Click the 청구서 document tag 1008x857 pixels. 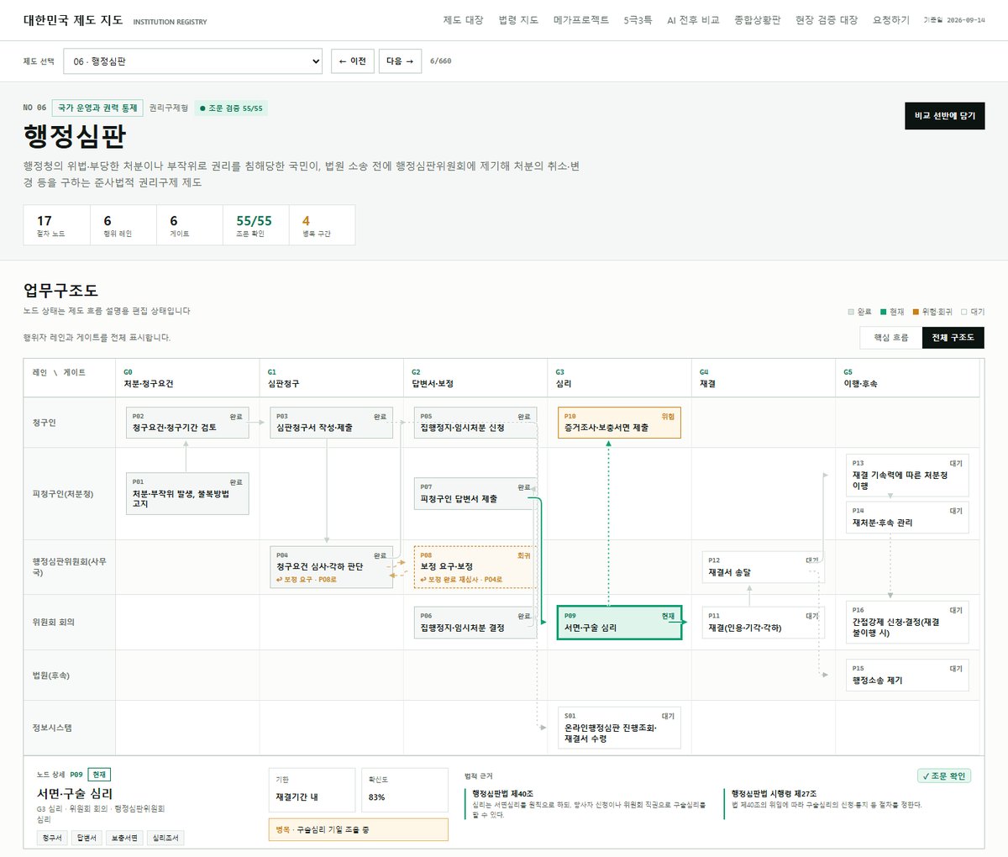53,838
